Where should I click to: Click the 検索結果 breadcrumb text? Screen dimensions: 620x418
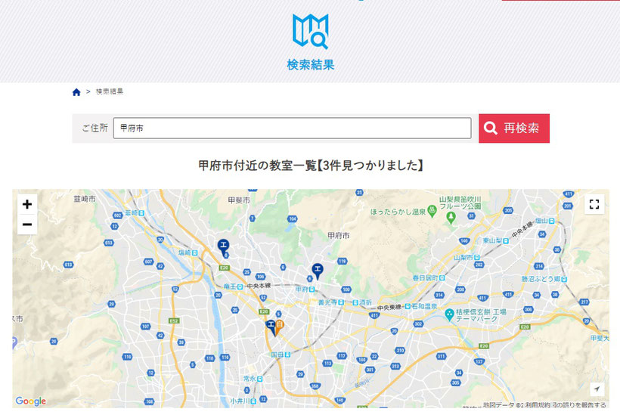110,91
